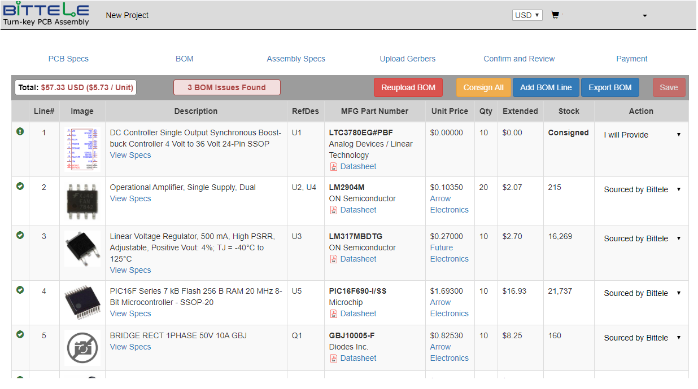Open the Datasheet link for LM2904M
Viewport: 698px width, 389px height.
click(358, 210)
